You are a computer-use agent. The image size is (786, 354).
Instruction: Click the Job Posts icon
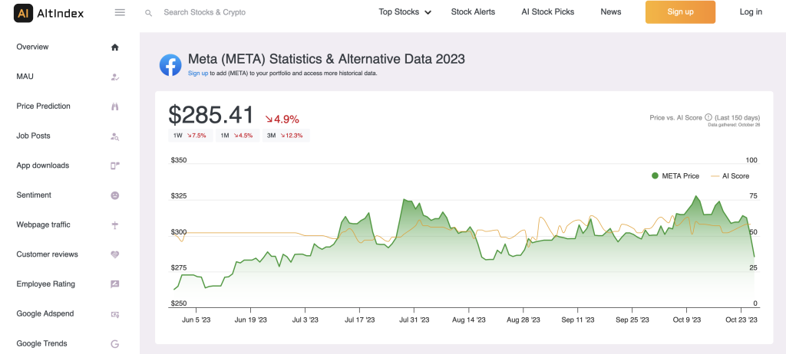point(115,136)
